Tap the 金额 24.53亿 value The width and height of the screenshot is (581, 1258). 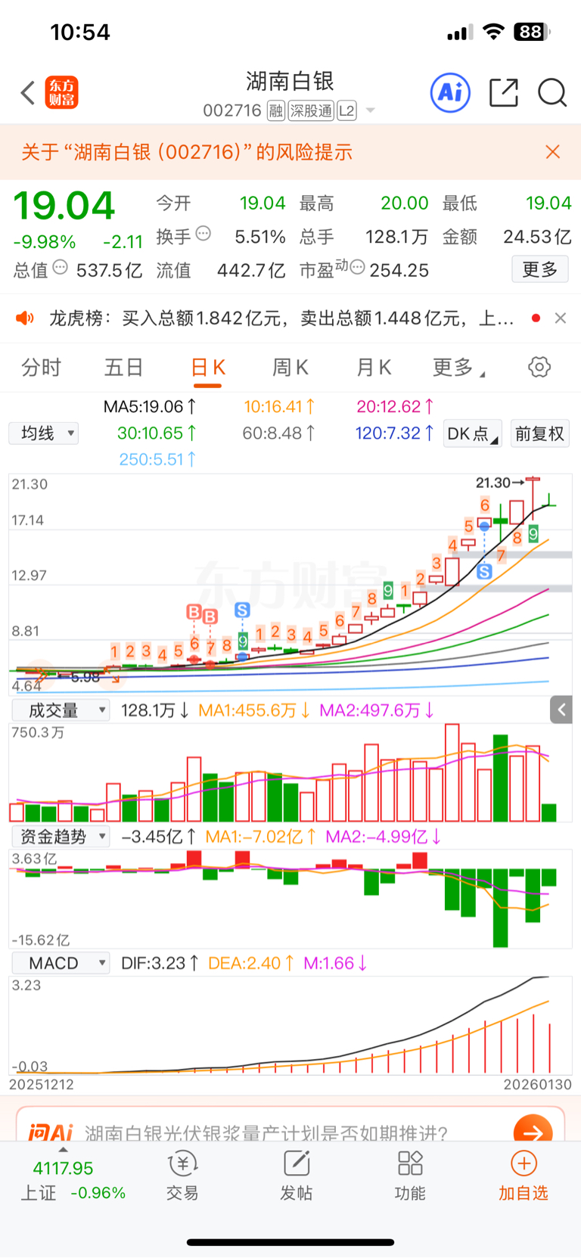coord(537,237)
